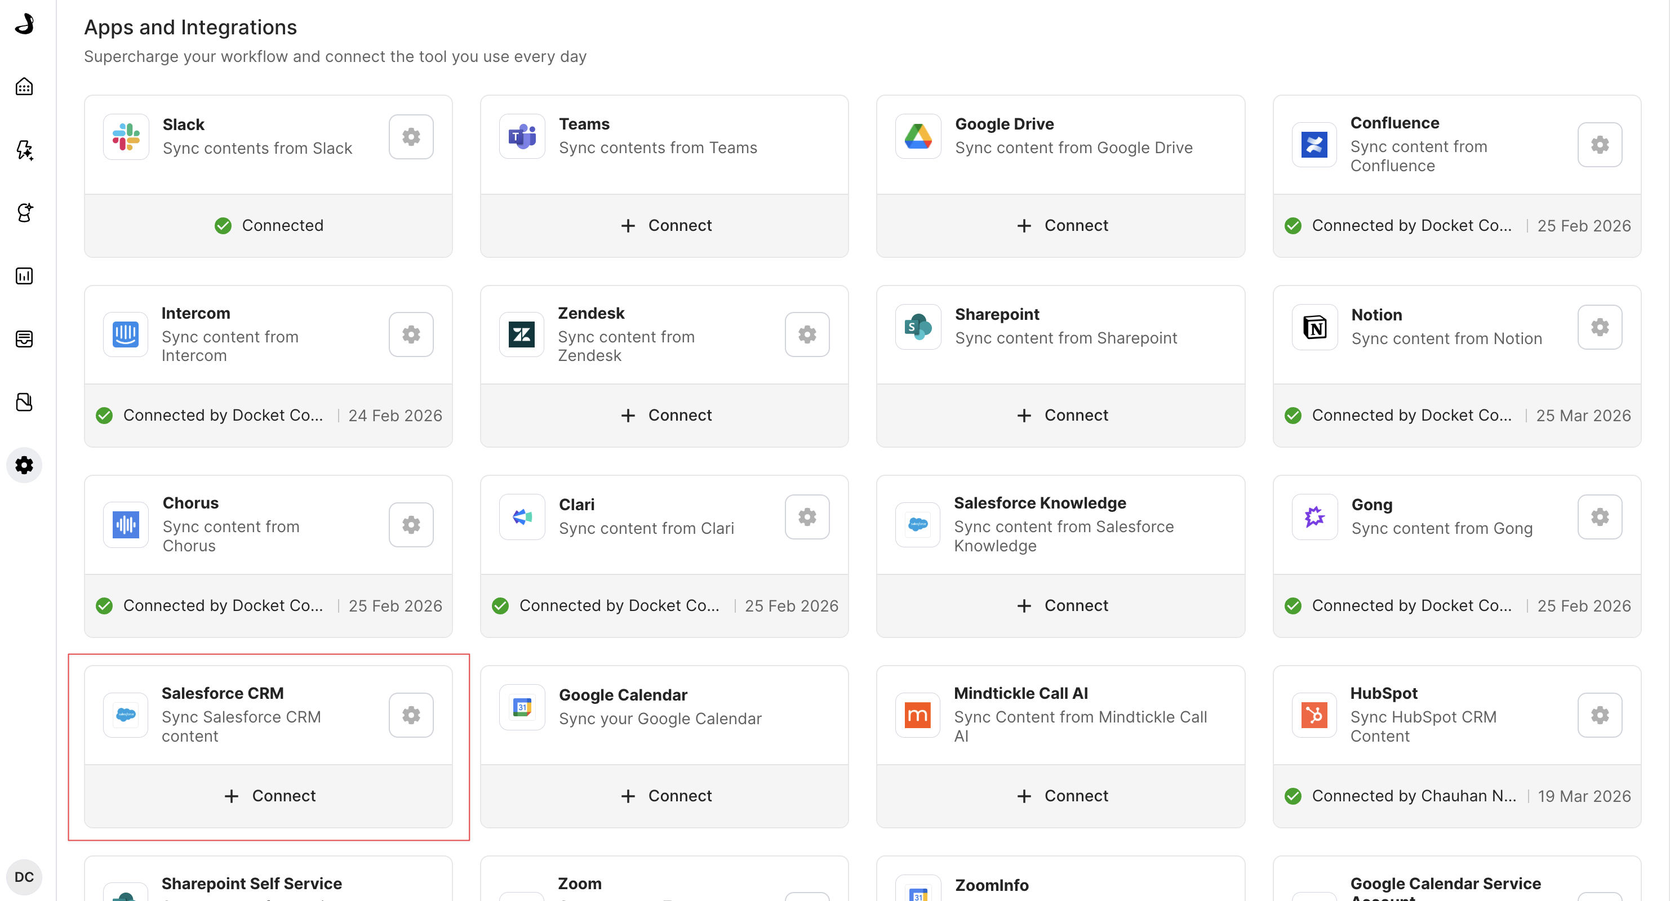1670x901 pixels.
Task: Click the Chorus app logo
Action: (126, 525)
